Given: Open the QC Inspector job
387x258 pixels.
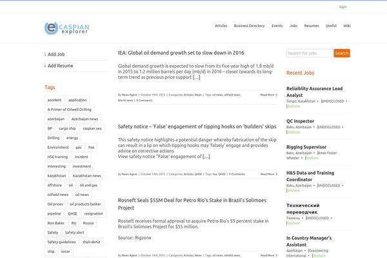Looking at the screenshot, I should click(300, 121).
